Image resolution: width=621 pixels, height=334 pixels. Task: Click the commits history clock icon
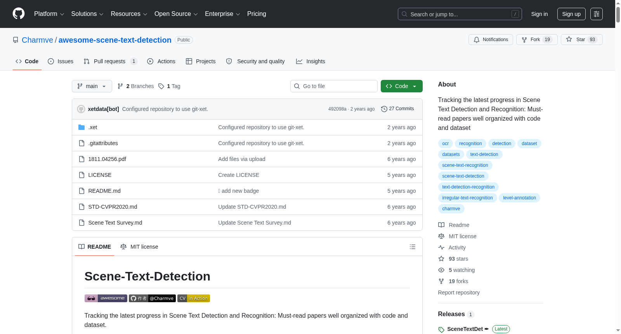(x=384, y=109)
